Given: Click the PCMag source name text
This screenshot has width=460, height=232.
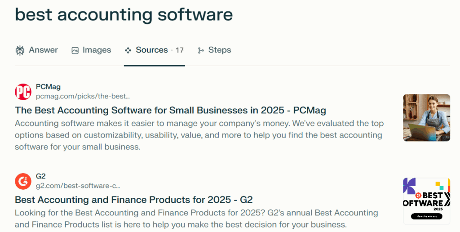Looking at the screenshot, I should click(48, 87).
